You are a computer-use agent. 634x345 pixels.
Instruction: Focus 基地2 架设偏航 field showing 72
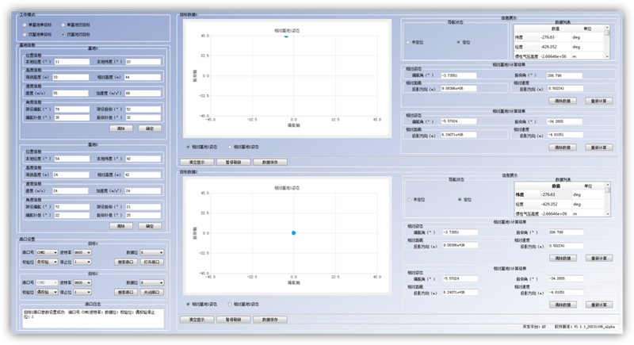(x=71, y=207)
